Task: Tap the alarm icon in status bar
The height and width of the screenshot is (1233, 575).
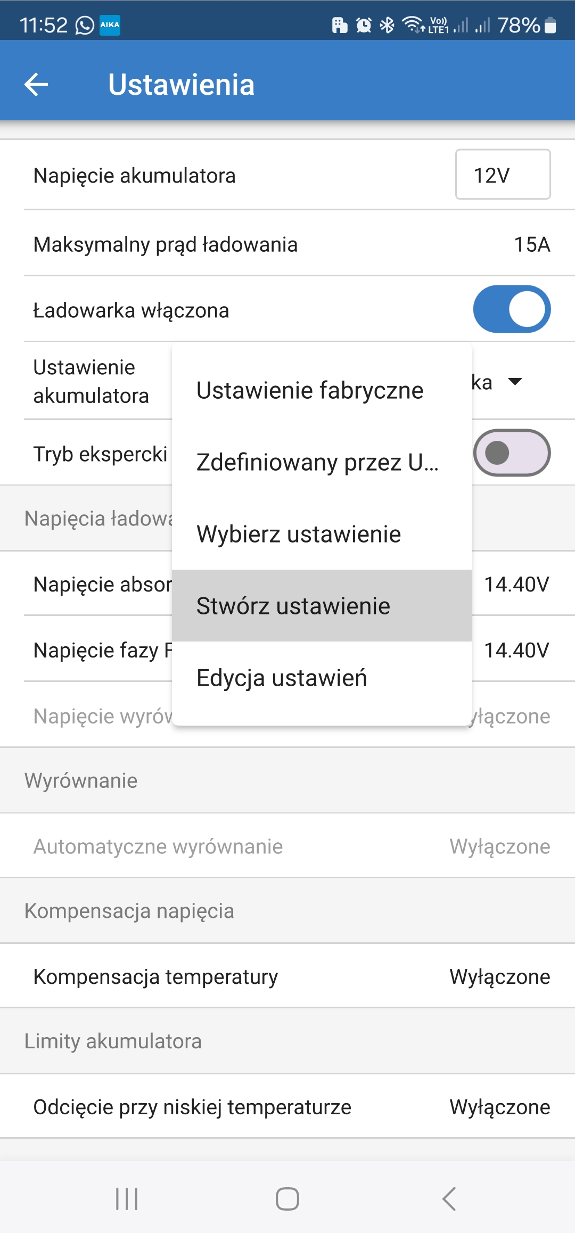Action: pyautogui.click(x=364, y=25)
